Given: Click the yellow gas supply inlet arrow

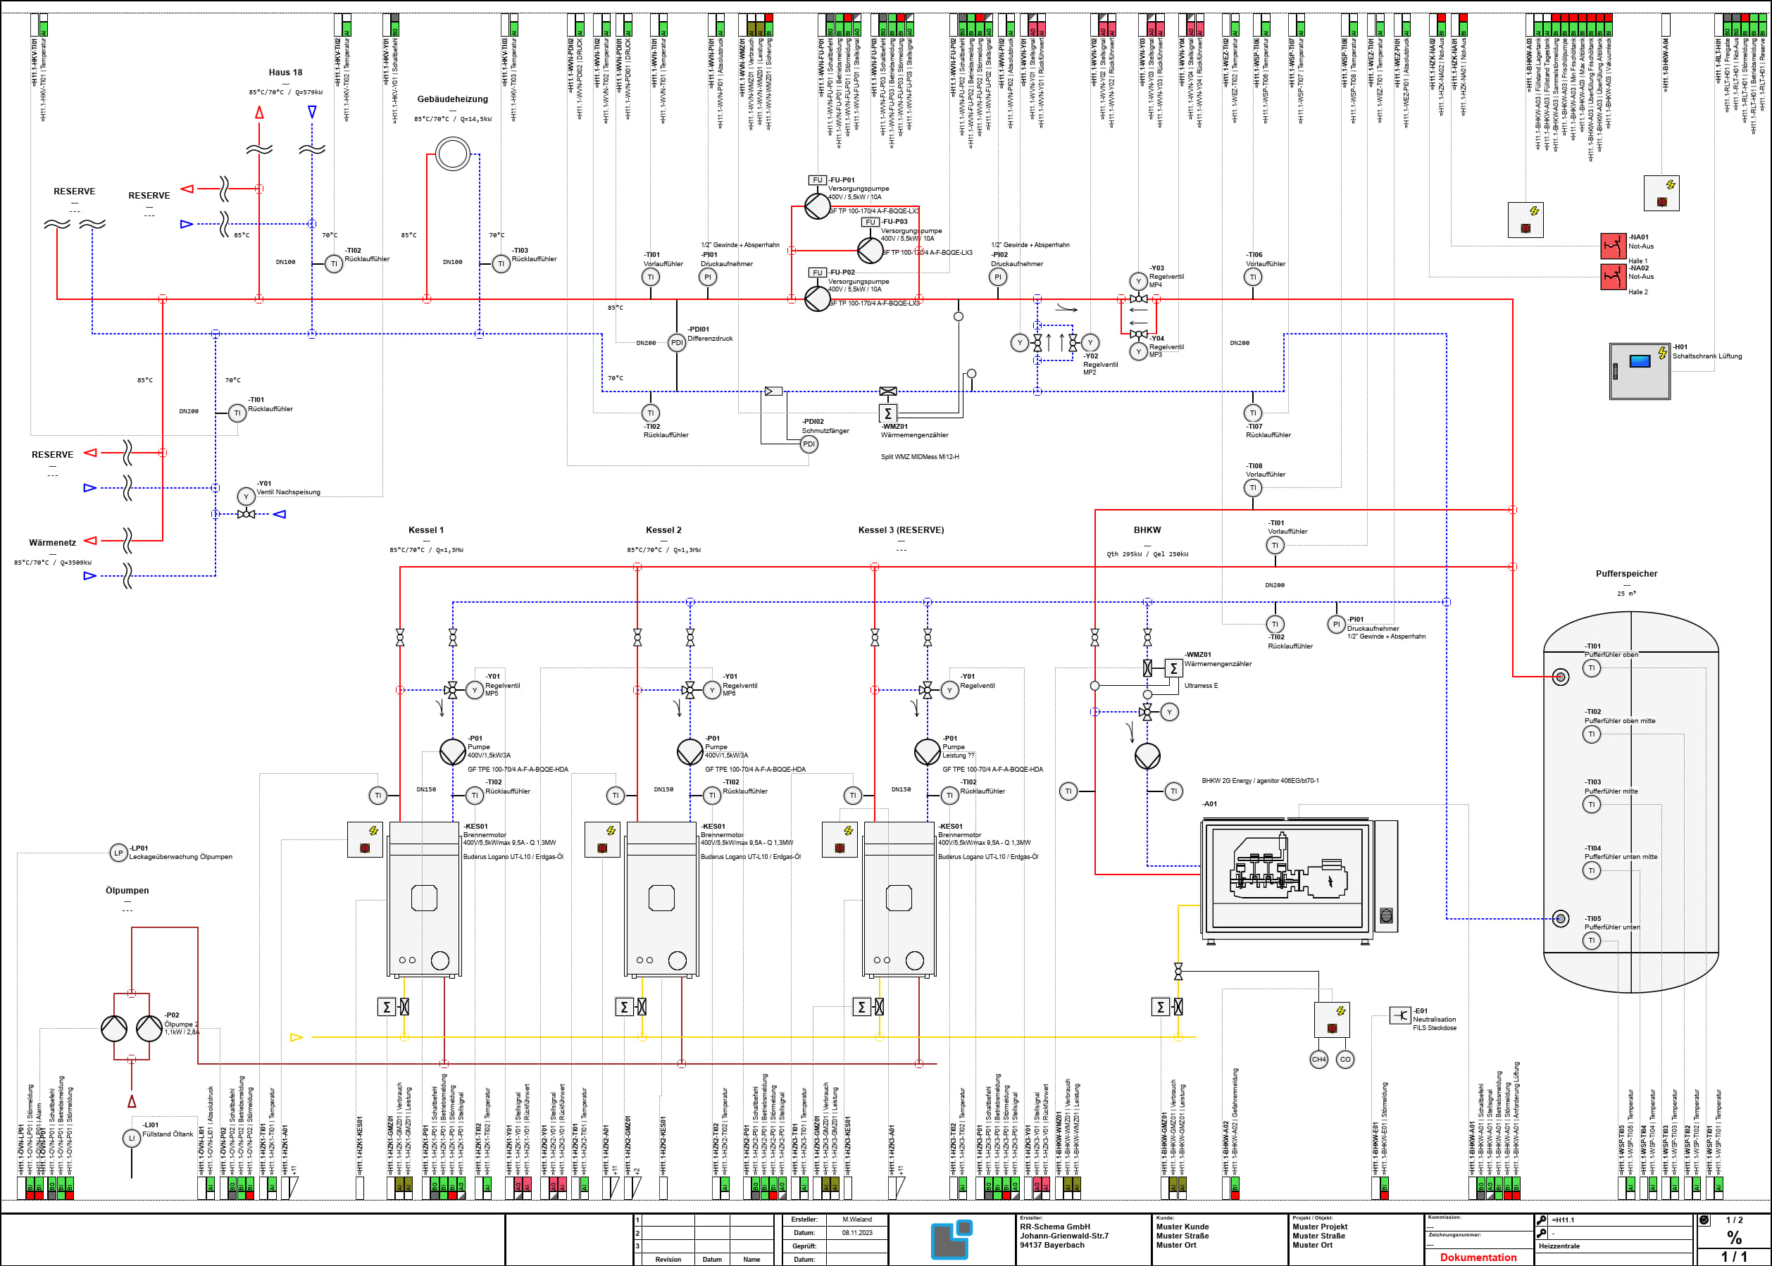Looking at the screenshot, I should tap(297, 1036).
